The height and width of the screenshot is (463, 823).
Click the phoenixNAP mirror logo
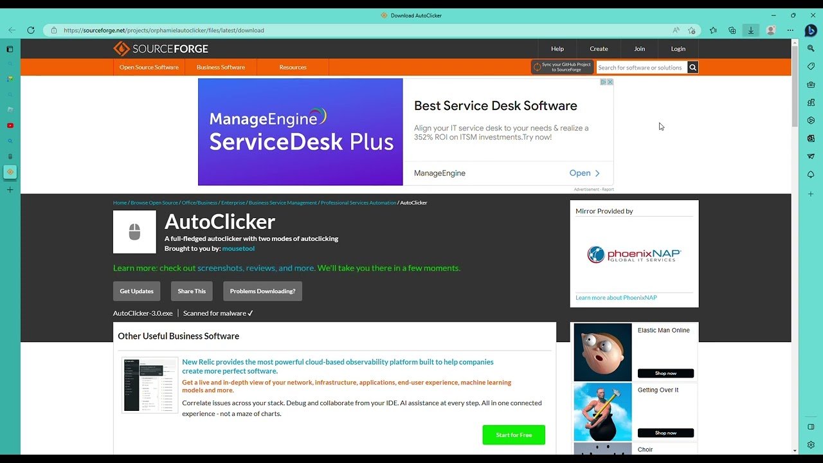(634, 255)
